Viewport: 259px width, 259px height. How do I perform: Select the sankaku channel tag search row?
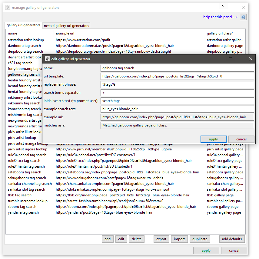pyautogui.click(x=125, y=184)
